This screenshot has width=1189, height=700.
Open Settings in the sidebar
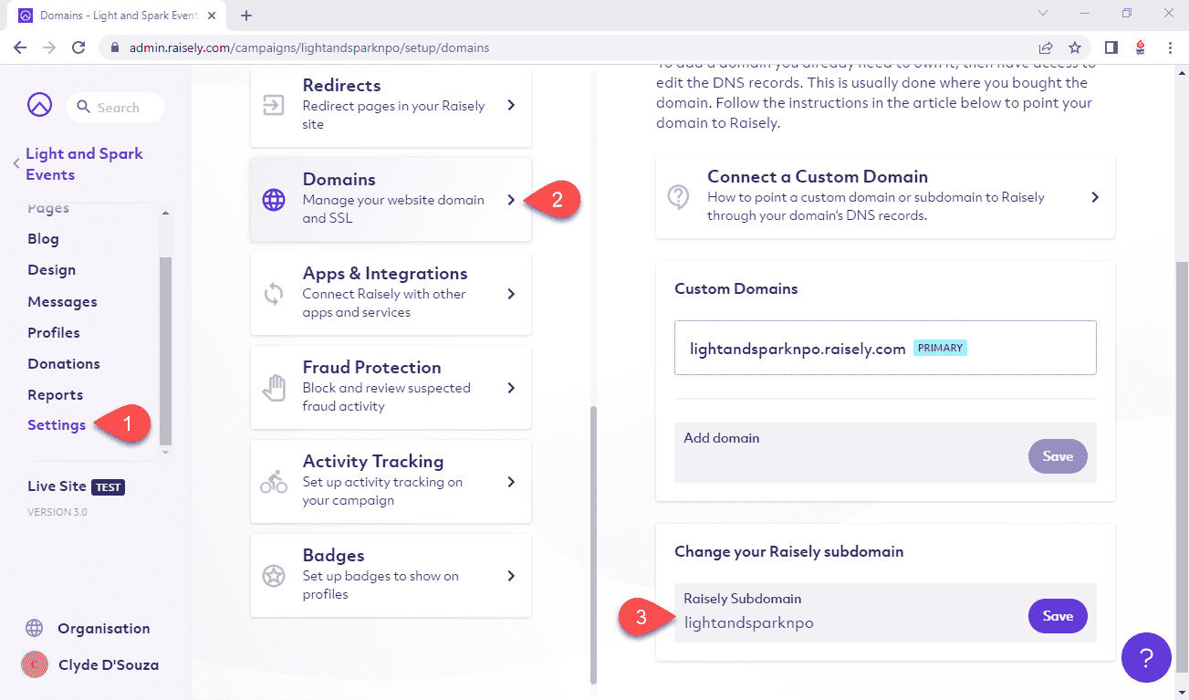tap(57, 425)
